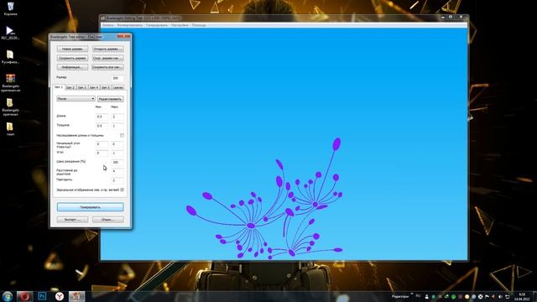
Task: Click the Action Center flag icon in the tray
Action: (487, 296)
